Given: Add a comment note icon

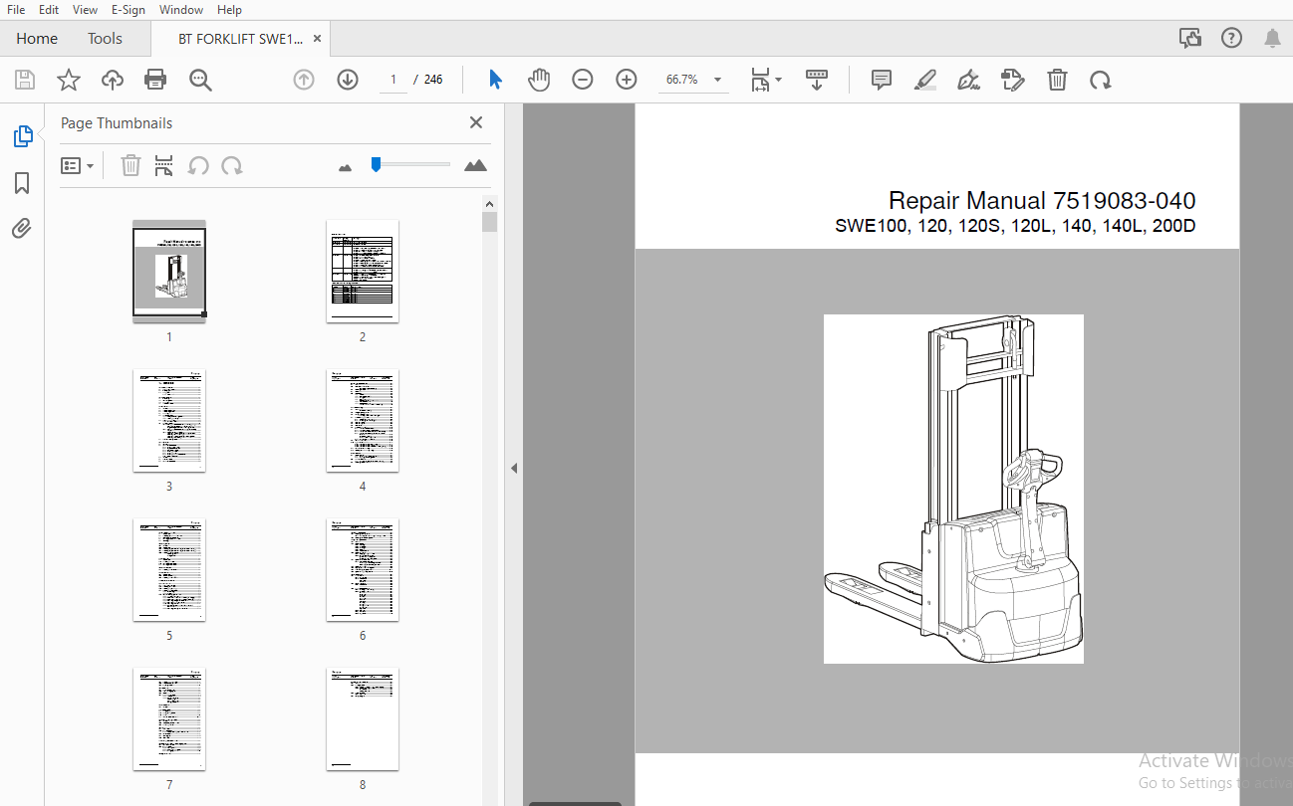Looking at the screenshot, I should click(882, 80).
